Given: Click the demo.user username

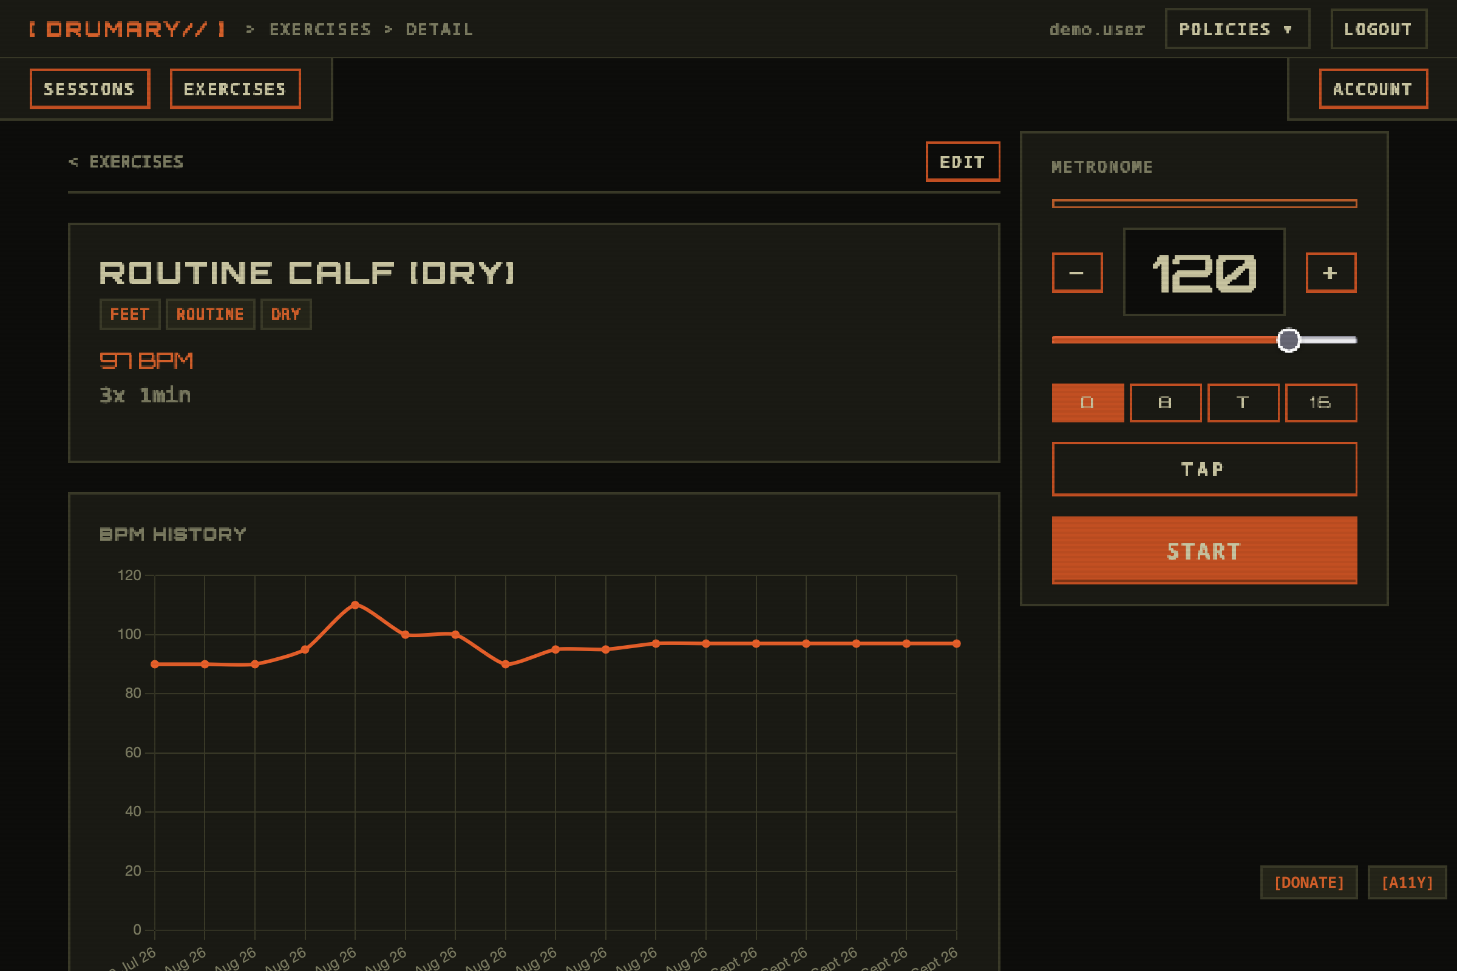Looking at the screenshot, I should (1096, 29).
